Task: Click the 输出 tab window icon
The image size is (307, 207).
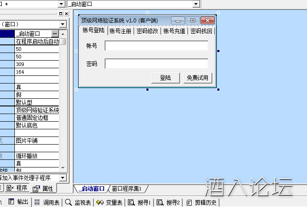Action: click(11, 201)
